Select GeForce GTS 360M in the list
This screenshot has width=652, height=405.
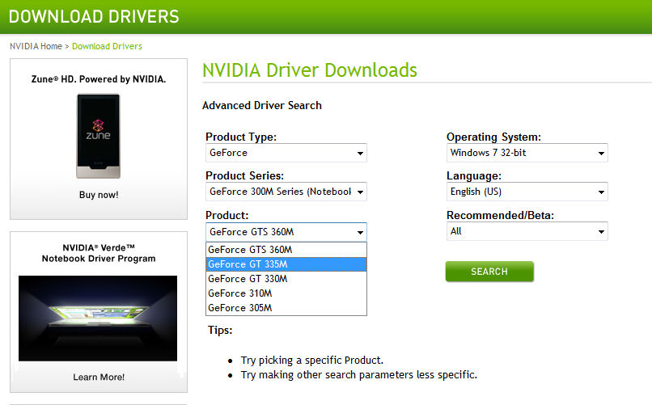click(286, 250)
